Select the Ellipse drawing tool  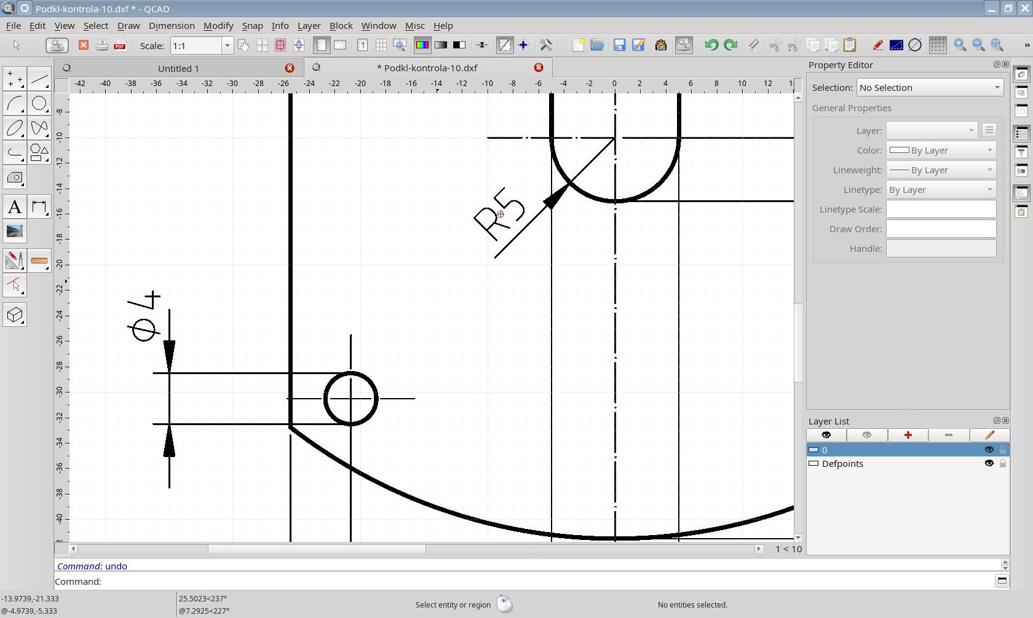(x=15, y=128)
